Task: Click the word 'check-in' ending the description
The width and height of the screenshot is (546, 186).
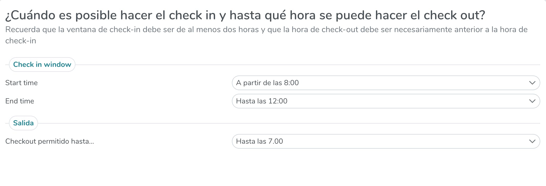Action: (x=21, y=41)
